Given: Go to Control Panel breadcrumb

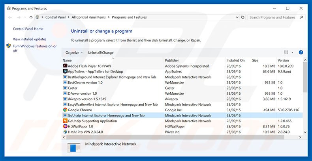Looking at the screenshot, I should click(x=56, y=17).
